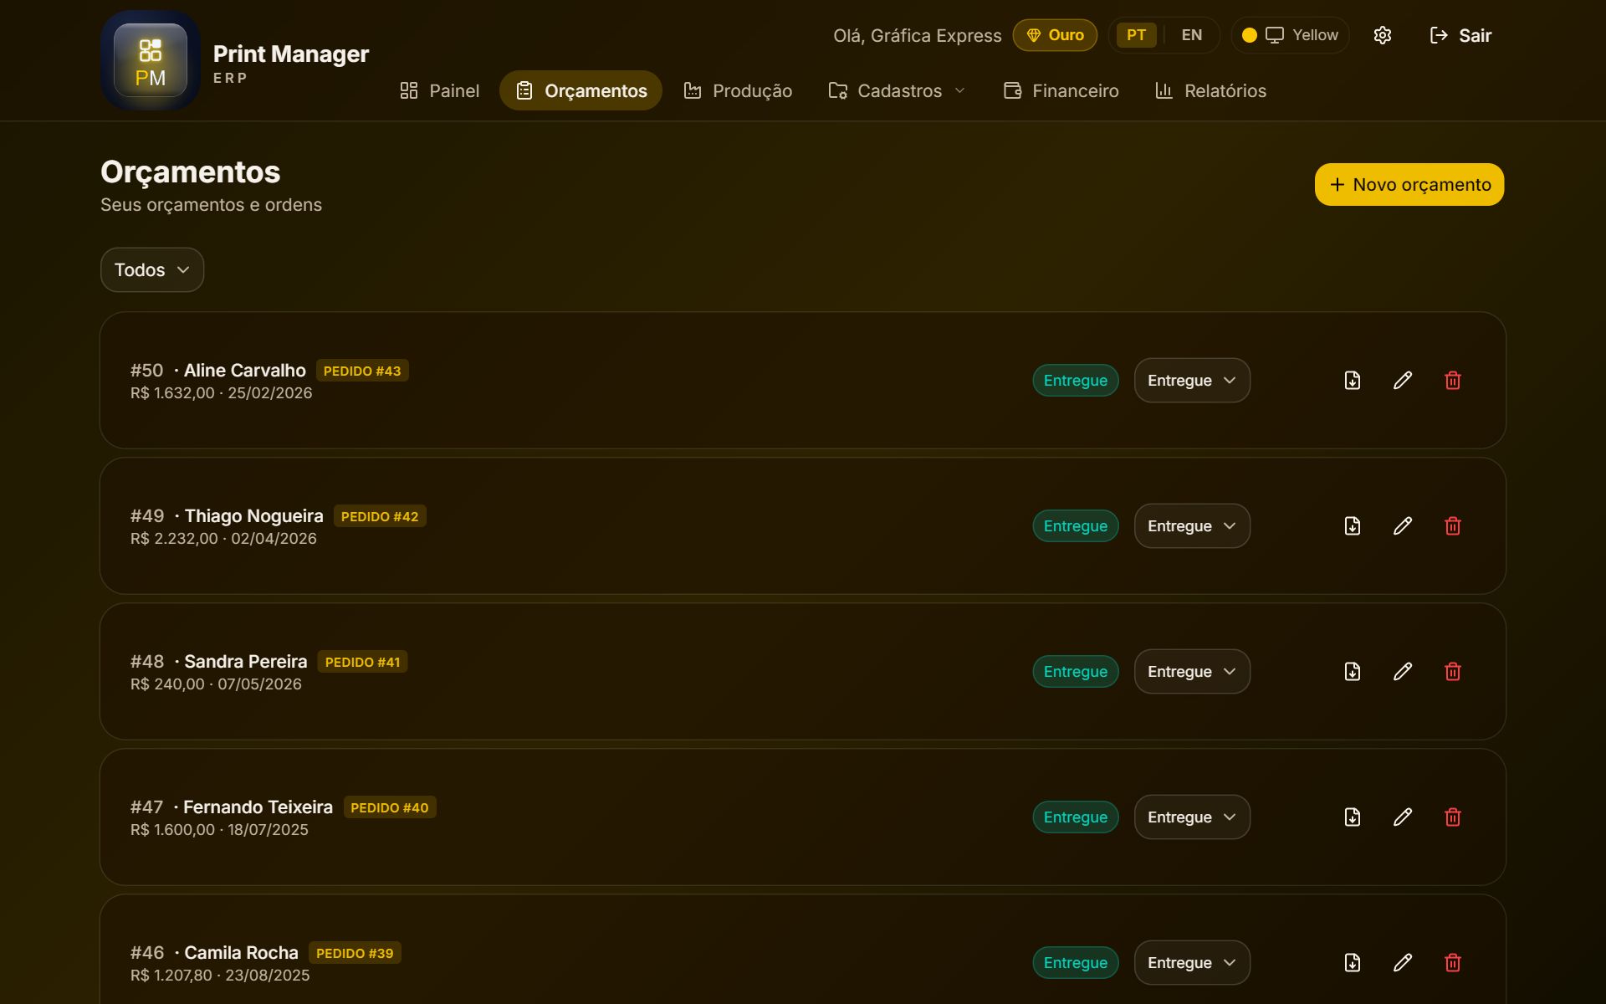Download document for Fernando Teixeira quote
The width and height of the screenshot is (1606, 1004).
click(1353, 817)
